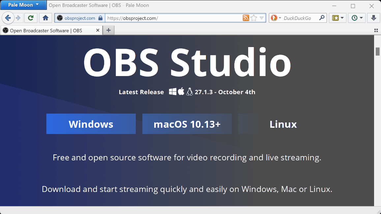Choose the Linux download button
381x214 pixels.
coord(283,124)
